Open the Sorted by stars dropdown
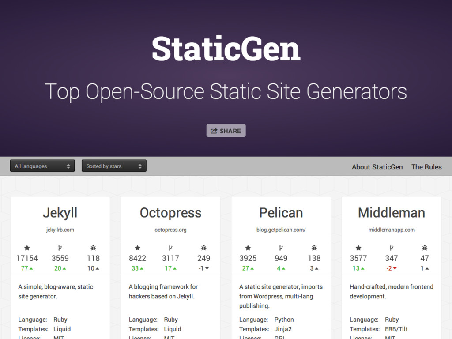Image resolution: width=452 pixels, height=339 pixels. pos(114,166)
